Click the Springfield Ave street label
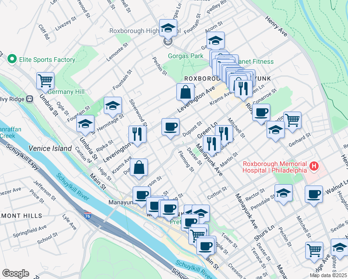 (30, 231)
